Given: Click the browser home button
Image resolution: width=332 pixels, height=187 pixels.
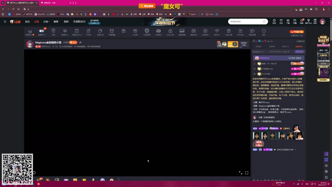Looking at the screenshot, I should 18,9.
